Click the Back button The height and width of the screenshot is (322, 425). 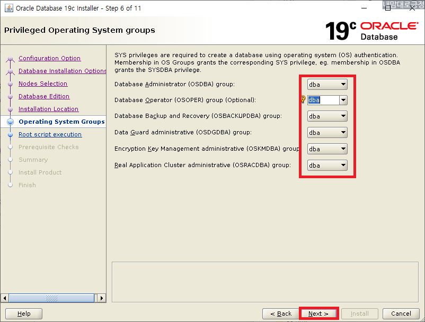(281, 314)
